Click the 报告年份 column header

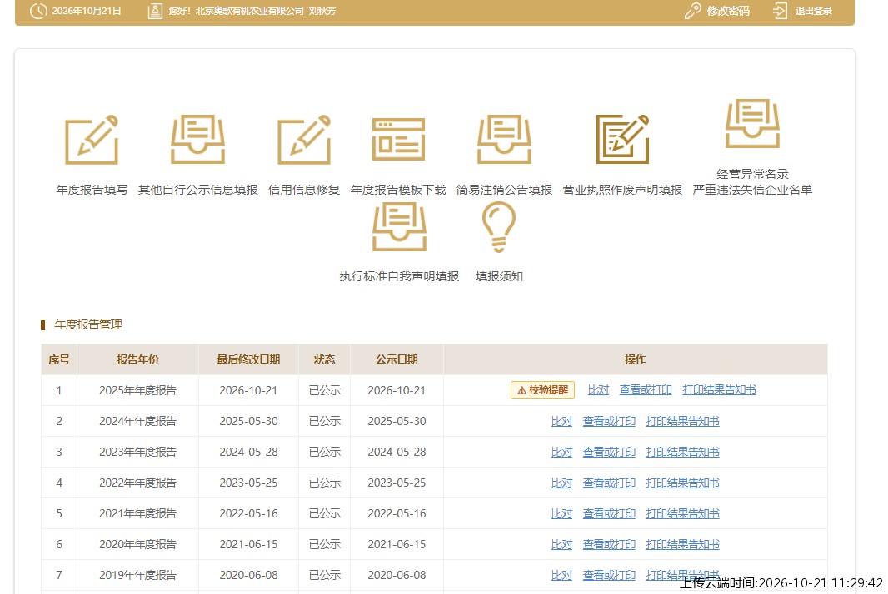137,359
